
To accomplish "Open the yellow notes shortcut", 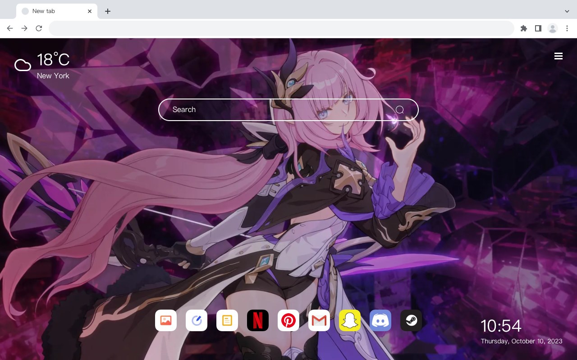I will pyautogui.click(x=227, y=320).
